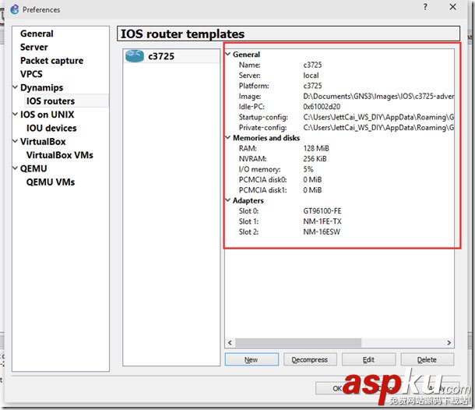Image resolution: width=475 pixels, height=410 pixels.
Task: Click the PCMCIA disk1 row
Action: pos(340,190)
